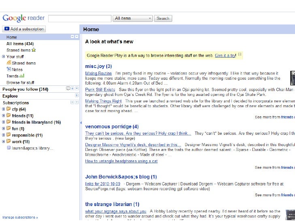Click the comment bubble icon beside People you follow

[x=68, y=89]
